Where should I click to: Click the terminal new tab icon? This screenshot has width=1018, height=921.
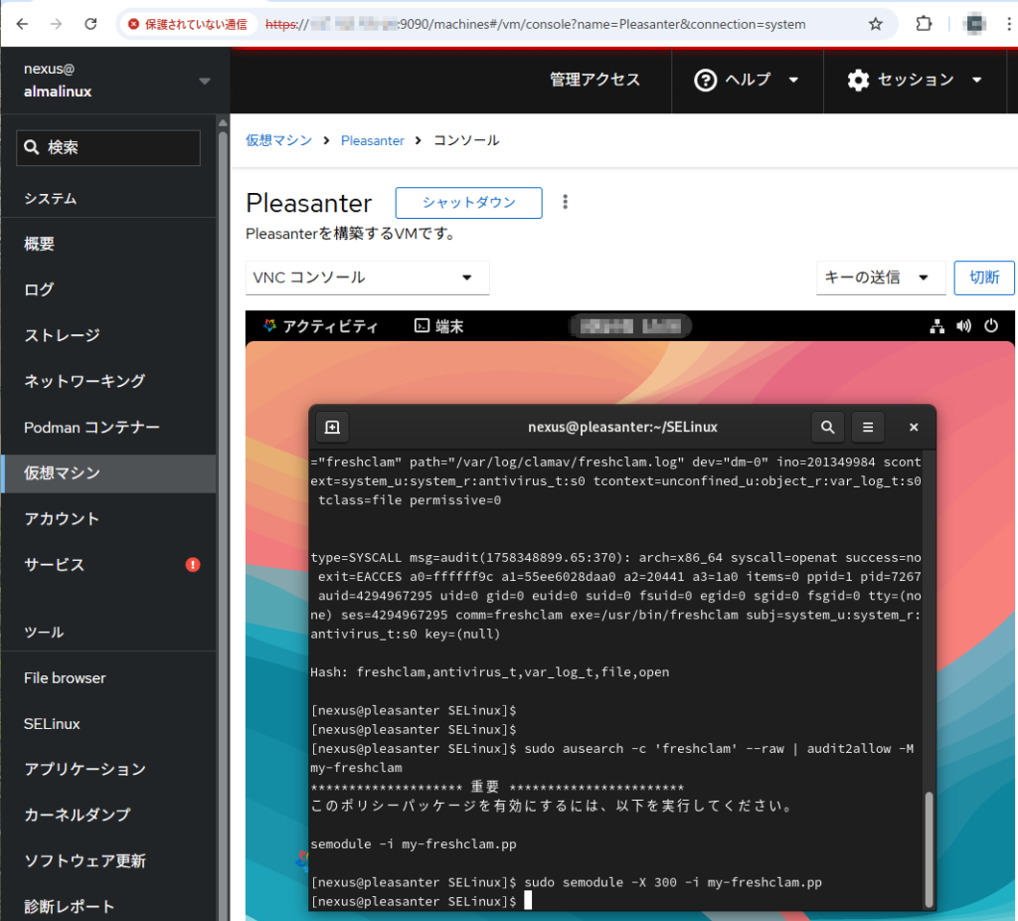point(332,427)
